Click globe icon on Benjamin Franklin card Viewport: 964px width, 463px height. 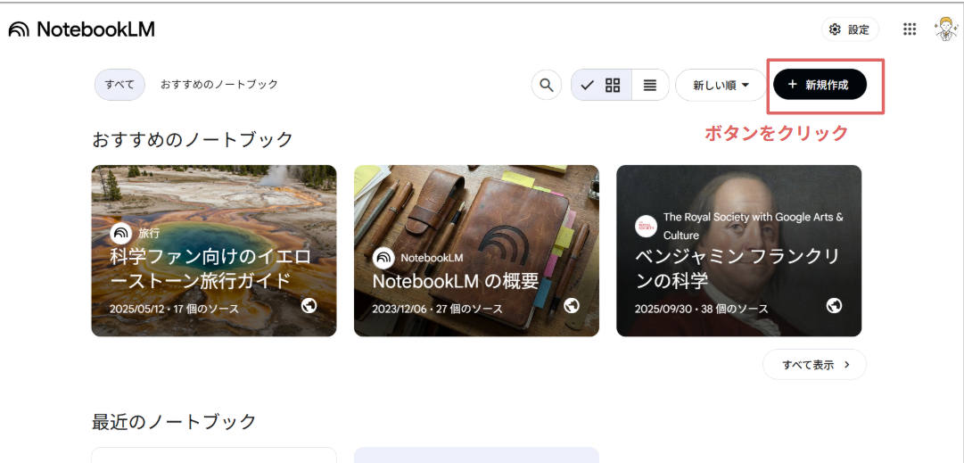[x=834, y=305]
